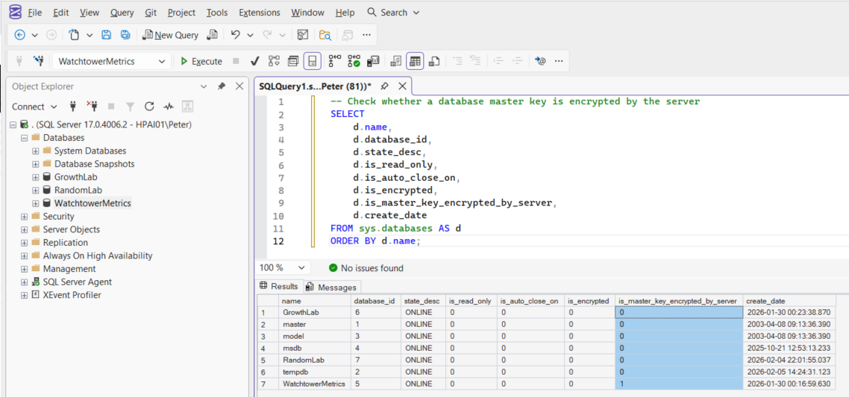Click Display Estimated Execution Plan icon

coord(275,61)
